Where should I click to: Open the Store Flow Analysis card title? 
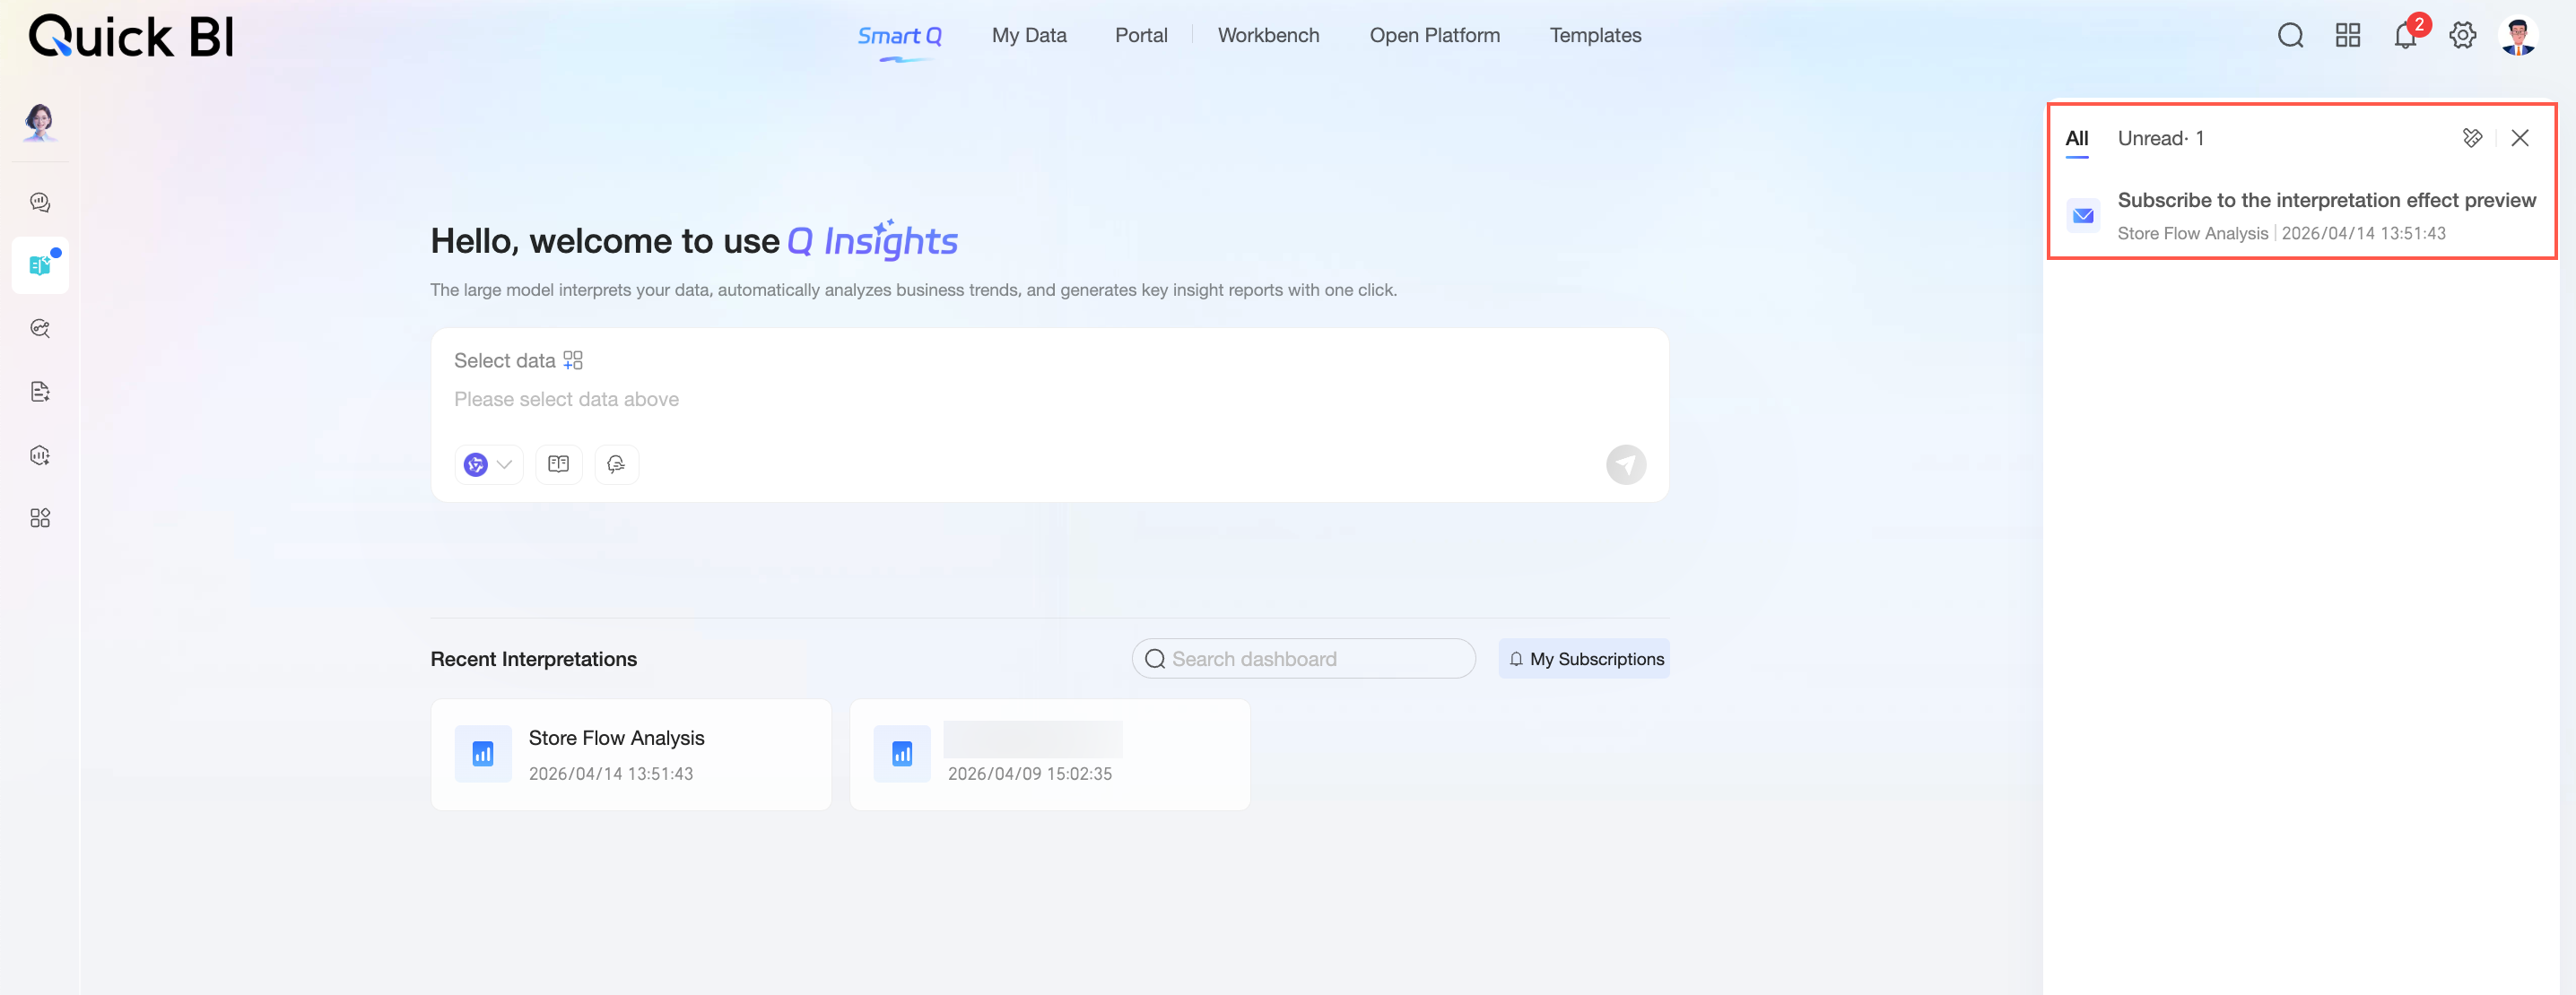(616, 737)
